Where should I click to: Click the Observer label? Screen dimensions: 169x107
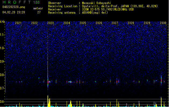[55, 3]
